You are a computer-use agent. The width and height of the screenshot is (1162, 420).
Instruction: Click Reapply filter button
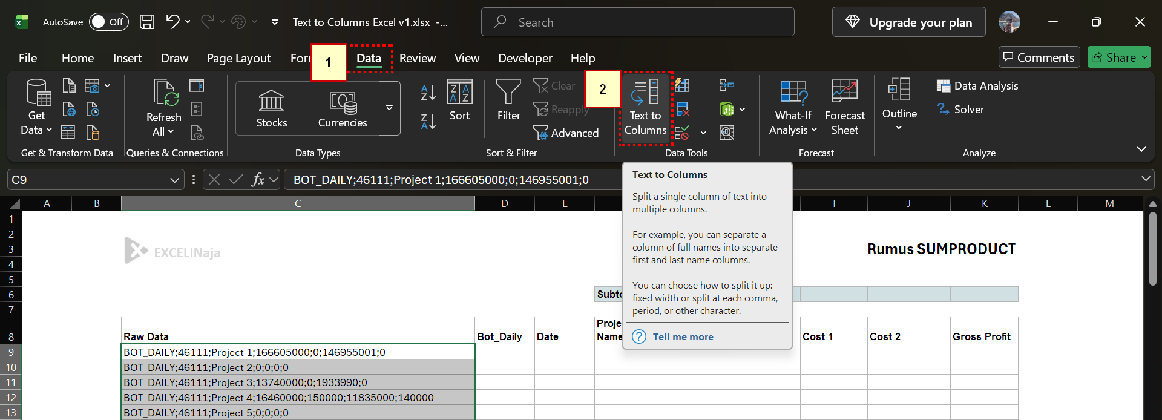pyautogui.click(x=560, y=110)
